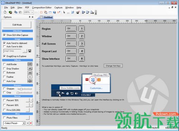Select the abc text tool
This screenshot has height=131, width=179.
point(68,13)
